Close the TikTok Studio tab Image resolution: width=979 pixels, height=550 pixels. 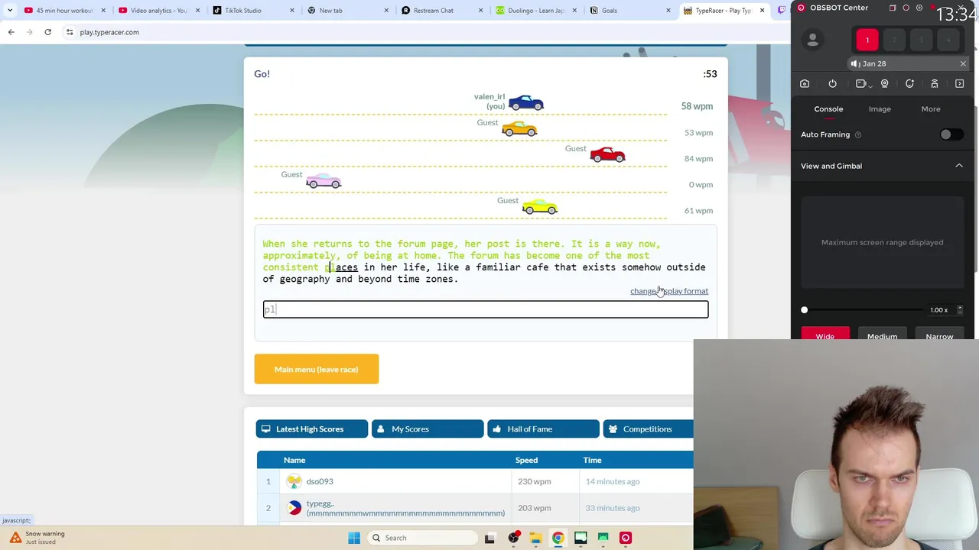(x=292, y=11)
